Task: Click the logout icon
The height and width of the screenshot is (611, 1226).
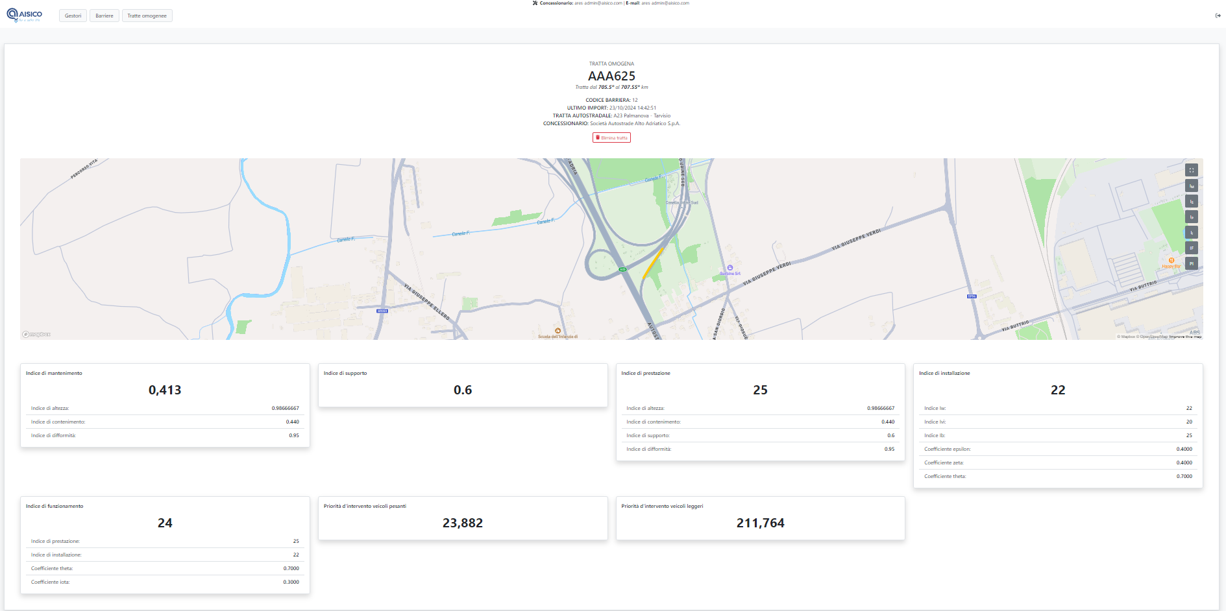Action: (1218, 16)
